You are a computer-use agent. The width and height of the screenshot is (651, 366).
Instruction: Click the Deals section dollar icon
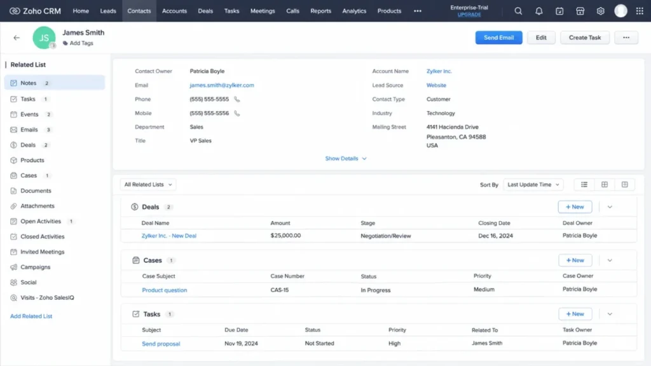click(135, 207)
